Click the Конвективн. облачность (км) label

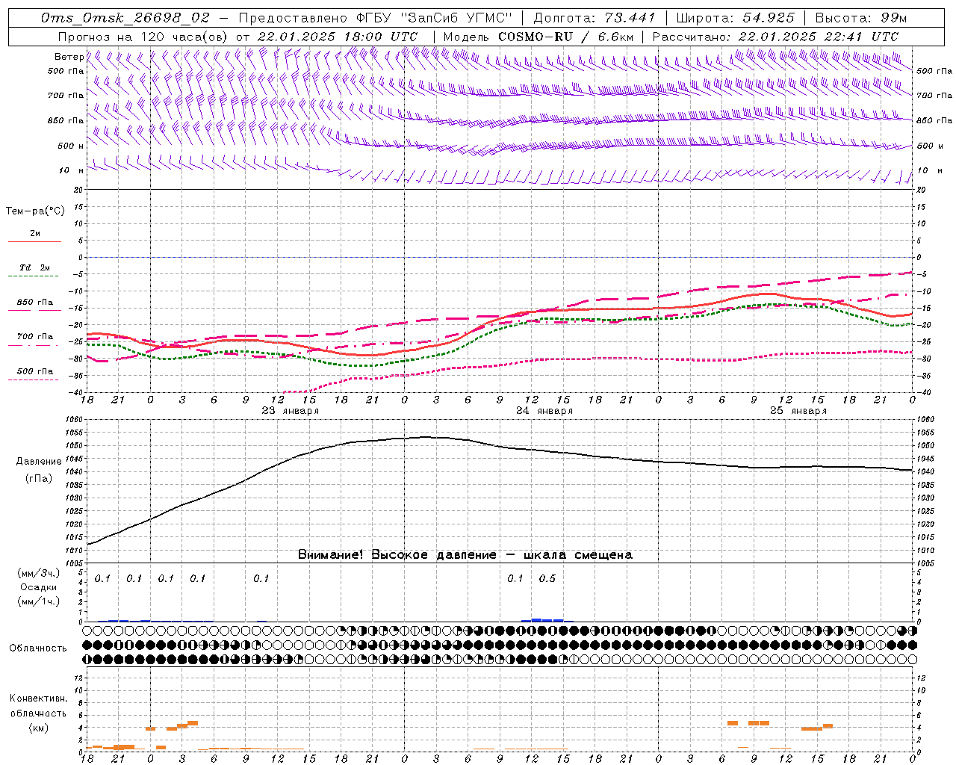click(39, 713)
